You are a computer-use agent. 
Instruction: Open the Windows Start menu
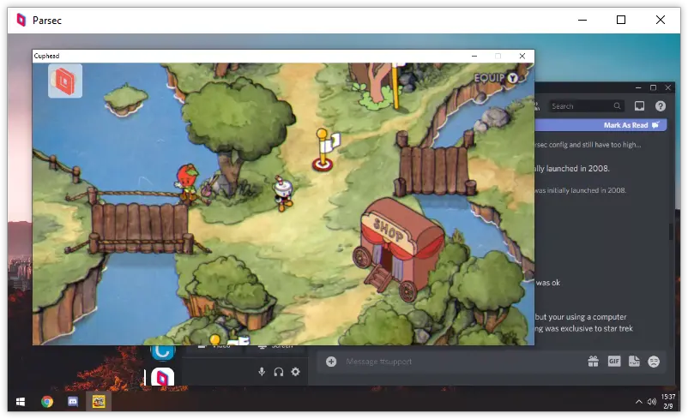tap(19, 401)
